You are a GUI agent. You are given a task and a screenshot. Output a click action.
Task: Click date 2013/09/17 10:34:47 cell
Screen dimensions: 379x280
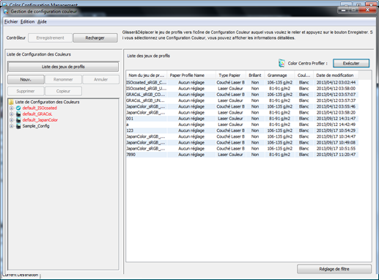[336, 136]
